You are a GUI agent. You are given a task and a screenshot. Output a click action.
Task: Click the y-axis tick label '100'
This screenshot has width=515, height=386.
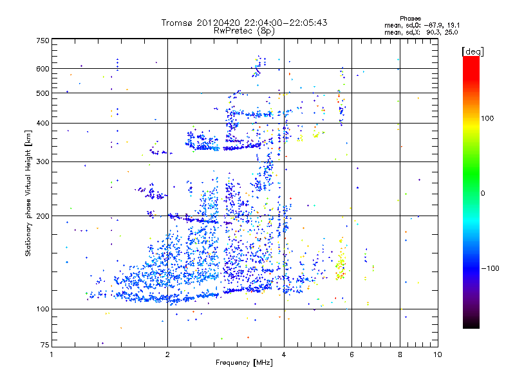coord(42,309)
